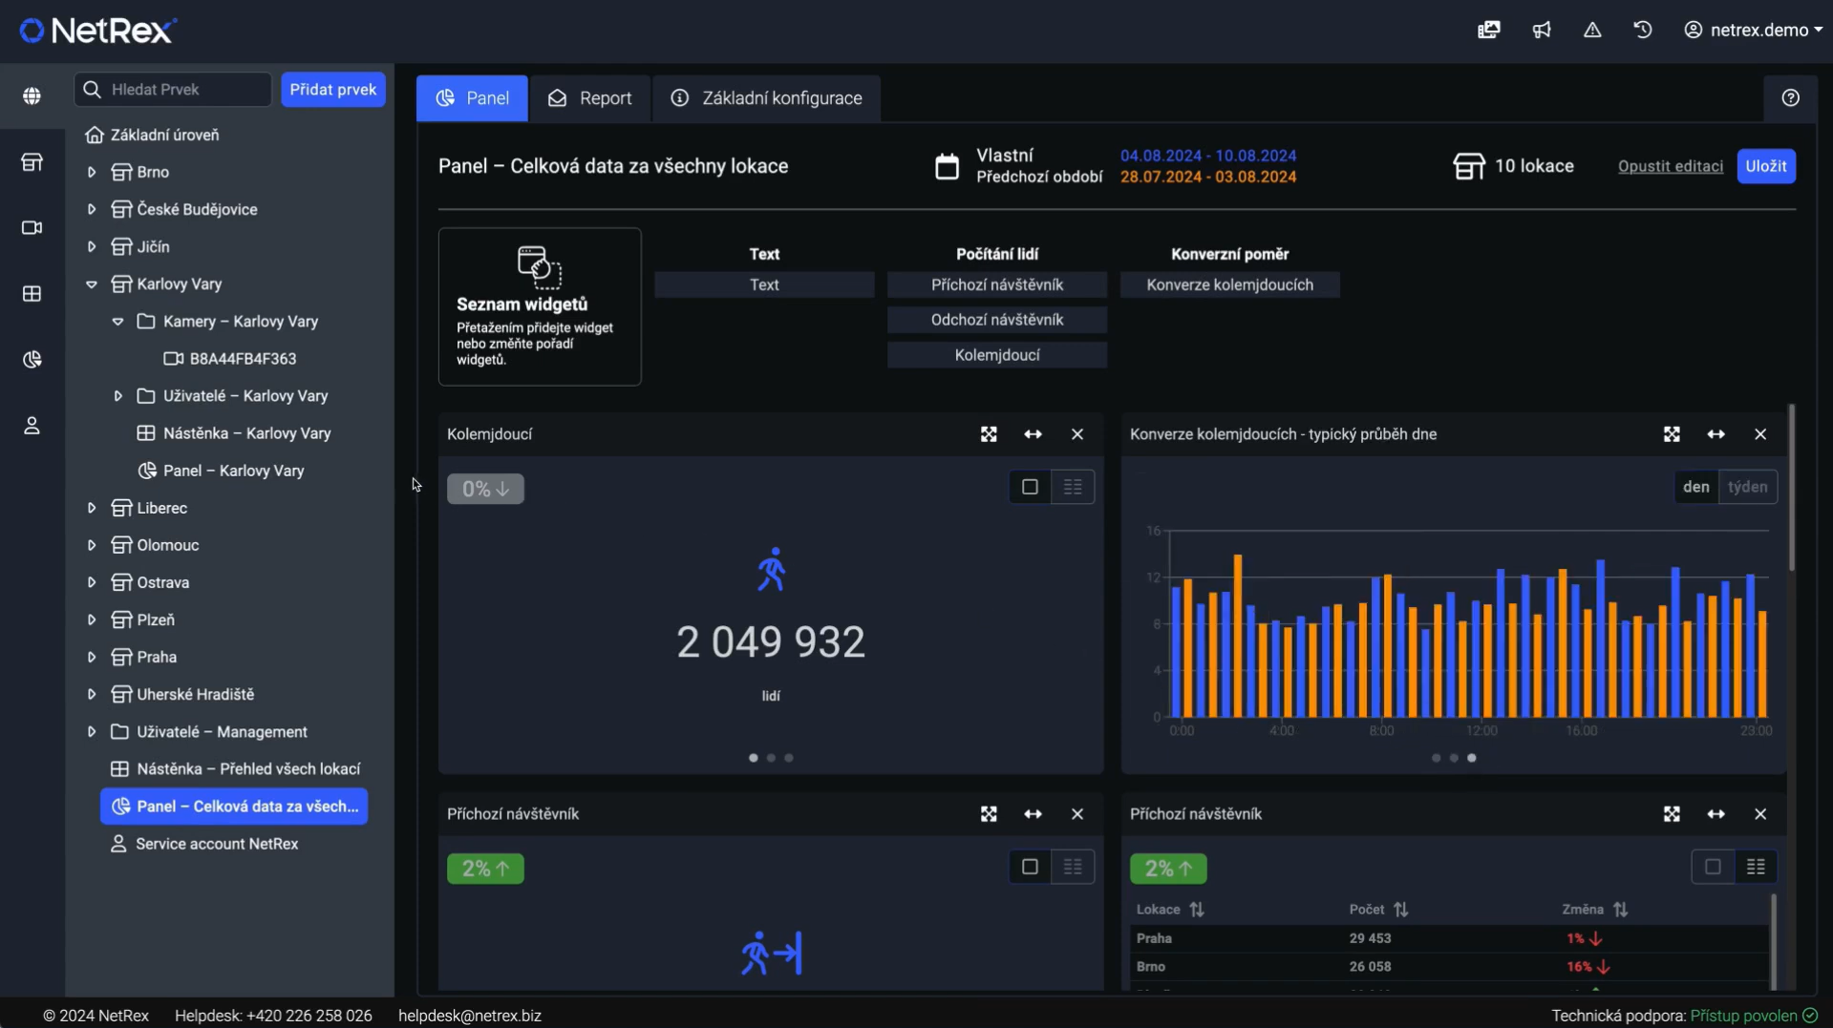Image resolution: width=1833 pixels, height=1028 pixels.
Task: Widen the Konverze kolemjdoucích widget horizontally
Action: pyautogui.click(x=1716, y=435)
